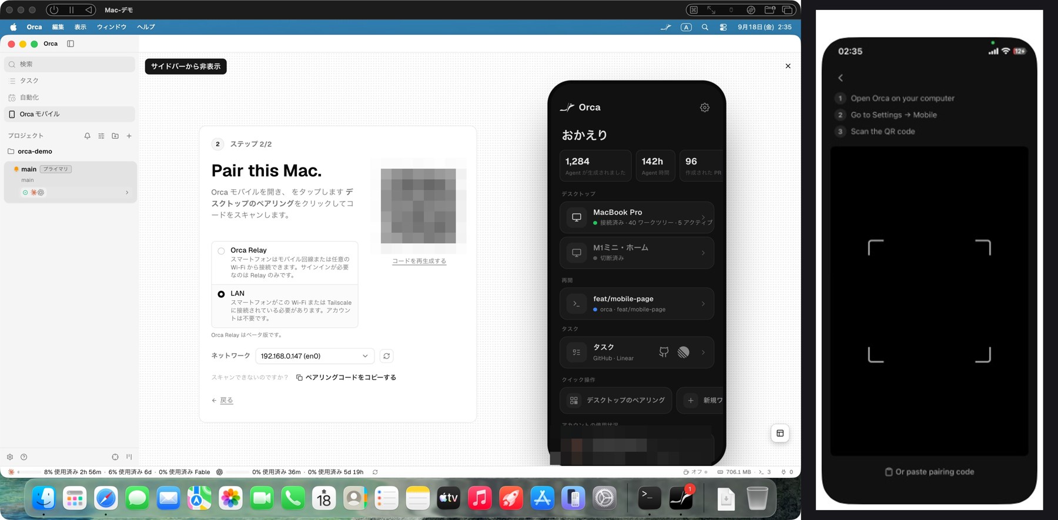Click the サイドバーから非表示 button
Screen dimensions: 1058x520
point(186,66)
